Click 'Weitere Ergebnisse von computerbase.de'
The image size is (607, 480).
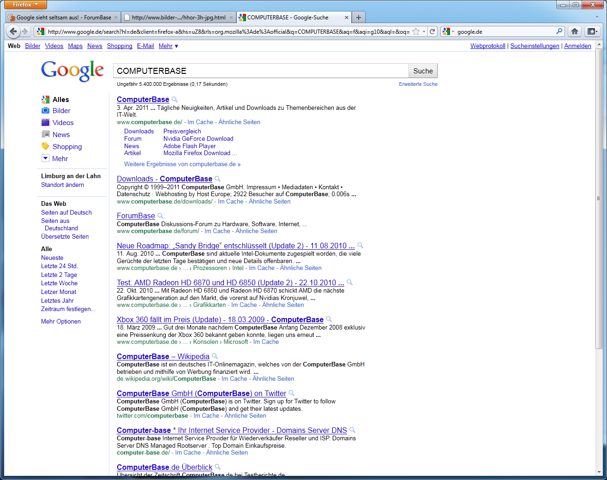[x=182, y=164]
